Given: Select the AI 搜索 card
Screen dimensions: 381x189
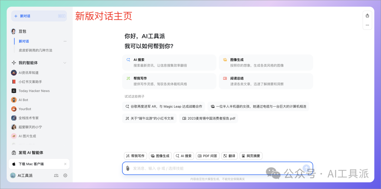Looking at the screenshot, I should (169, 63).
